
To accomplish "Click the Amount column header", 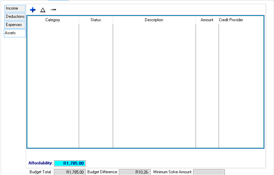I will (207, 20).
